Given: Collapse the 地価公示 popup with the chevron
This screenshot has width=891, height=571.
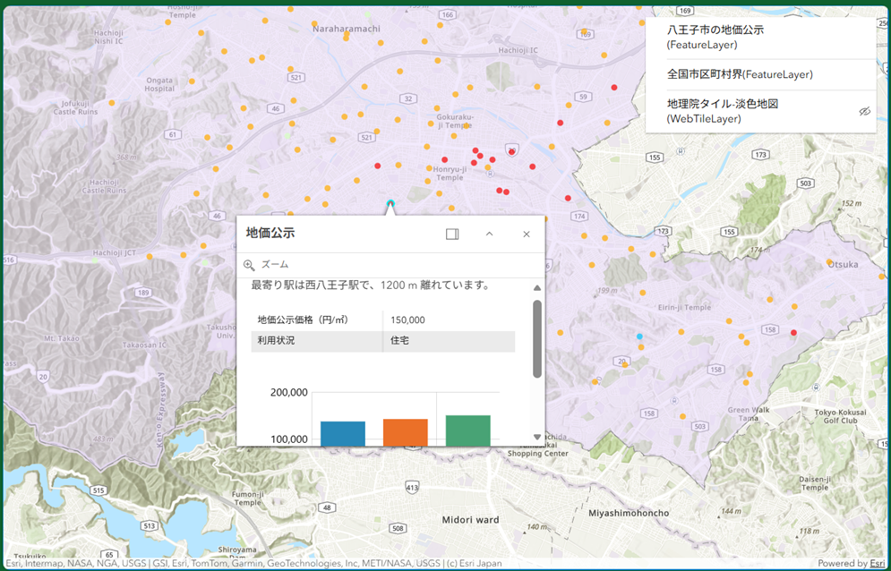Looking at the screenshot, I should pos(489,234).
